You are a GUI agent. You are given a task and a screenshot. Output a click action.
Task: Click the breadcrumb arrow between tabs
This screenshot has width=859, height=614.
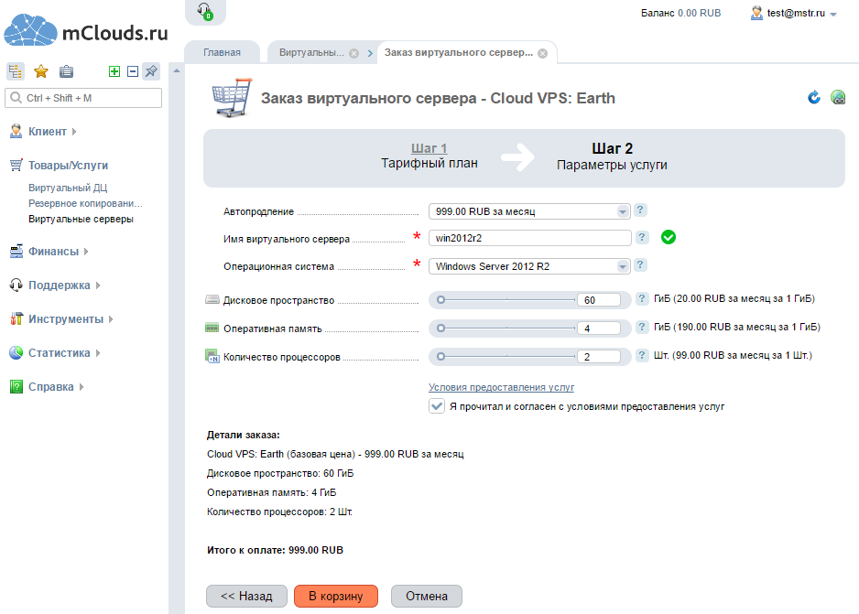[x=370, y=53]
